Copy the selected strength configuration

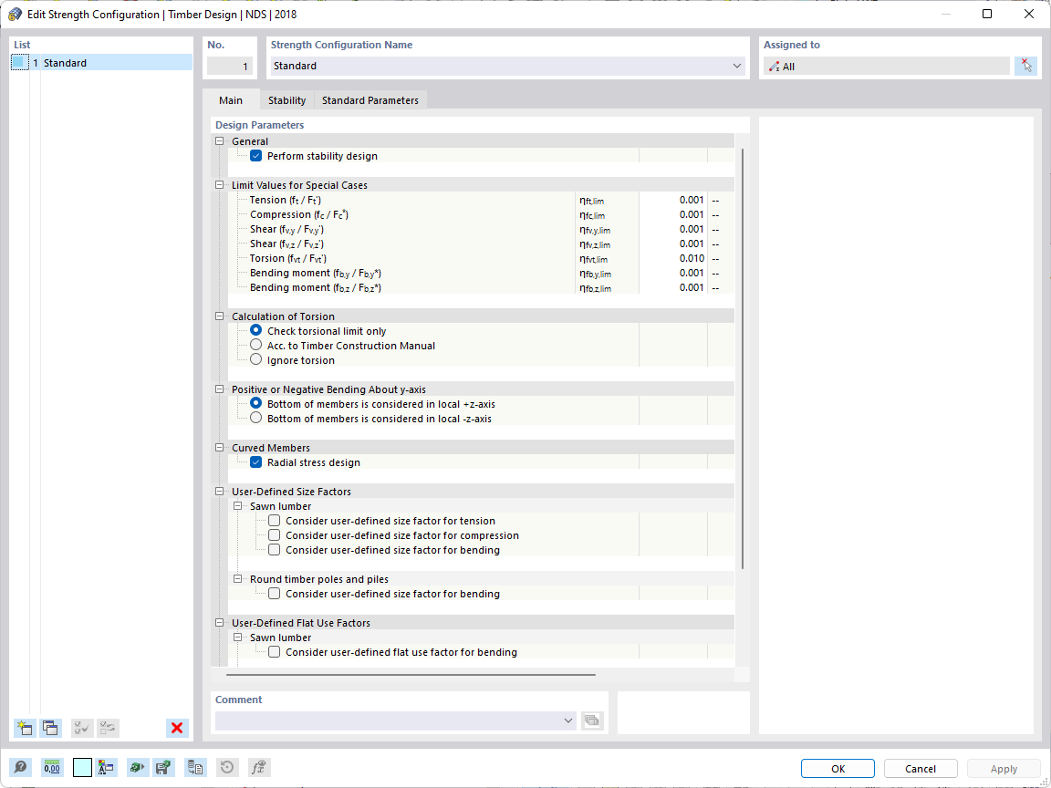tap(50, 728)
